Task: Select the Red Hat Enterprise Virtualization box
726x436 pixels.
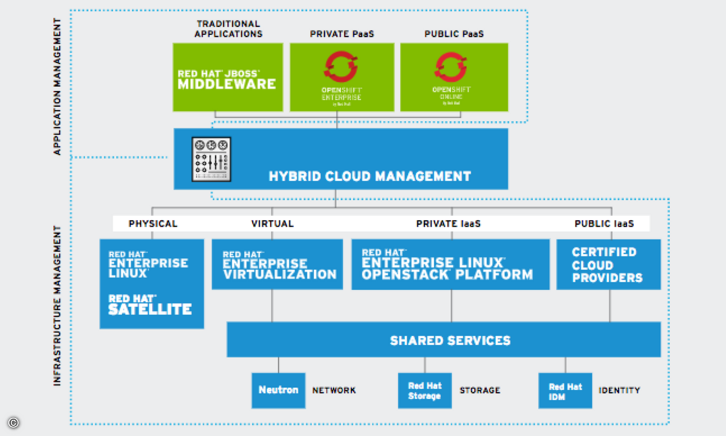Action: (x=277, y=264)
